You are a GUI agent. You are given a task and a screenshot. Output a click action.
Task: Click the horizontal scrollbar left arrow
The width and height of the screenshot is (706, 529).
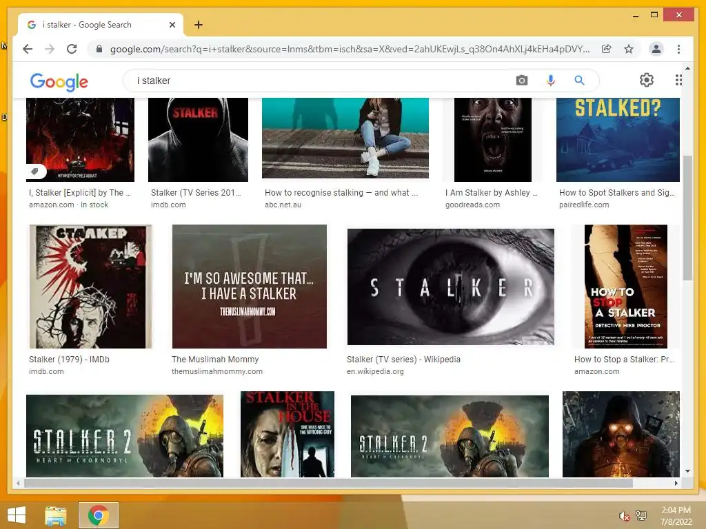pos(18,483)
